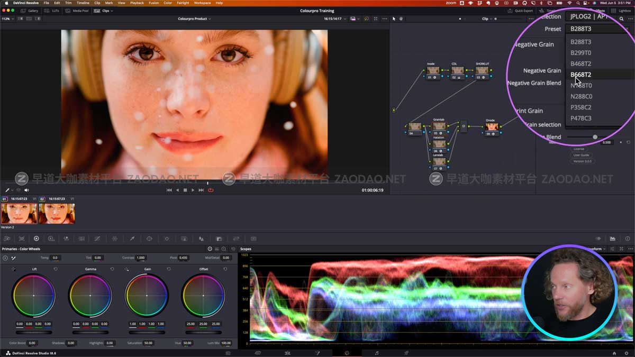Toggle the LUTs panel
Screen dimensions: 635x357
pyautogui.click(x=51, y=11)
